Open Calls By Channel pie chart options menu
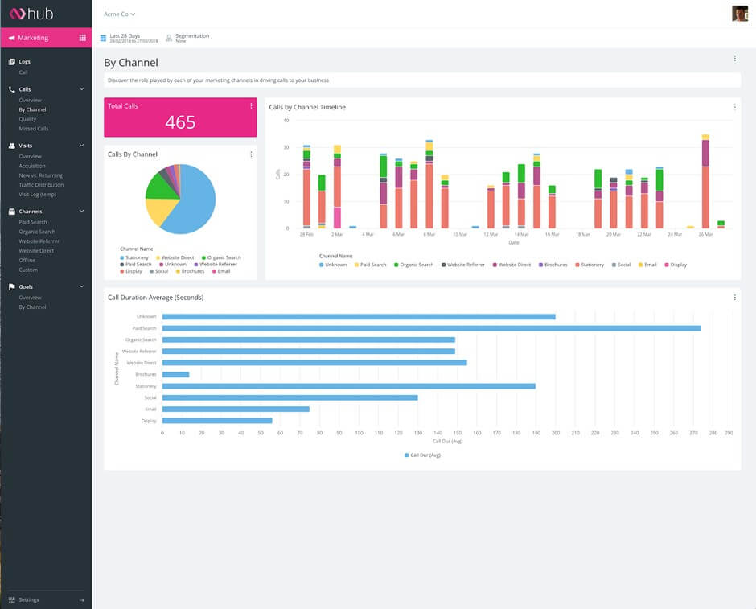Screen dimensions: 756x609 coord(251,154)
